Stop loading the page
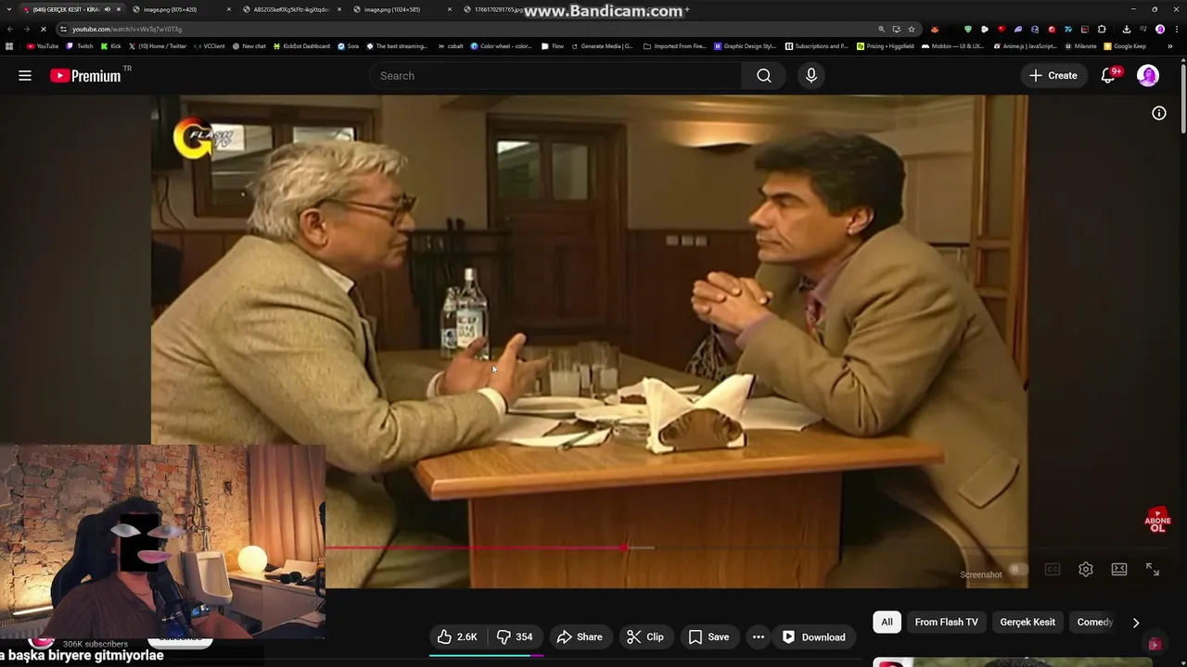Screen dimensions: 1187x667 (x=44, y=29)
